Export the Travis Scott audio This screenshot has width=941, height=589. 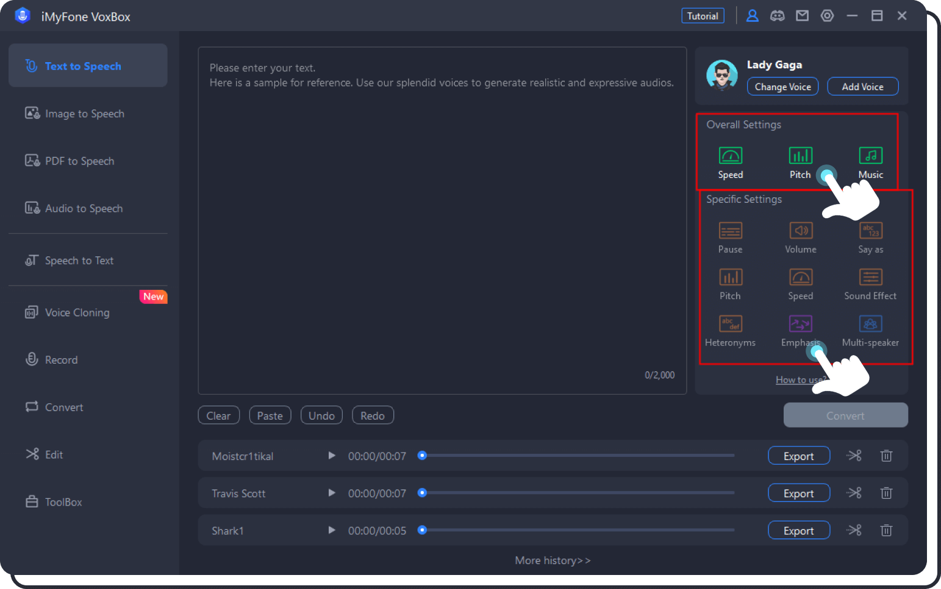[798, 493]
